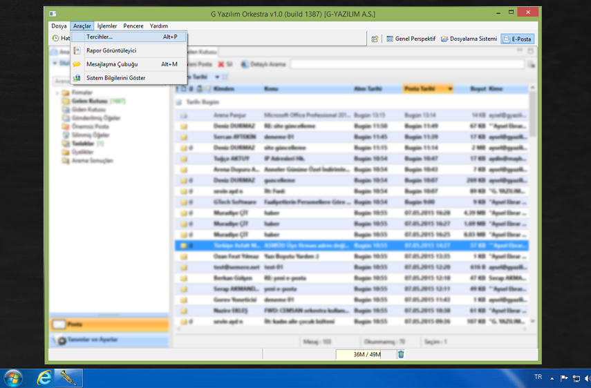This screenshot has width=591, height=388.
Task: Focus the mail search input field
Action: tap(407, 64)
